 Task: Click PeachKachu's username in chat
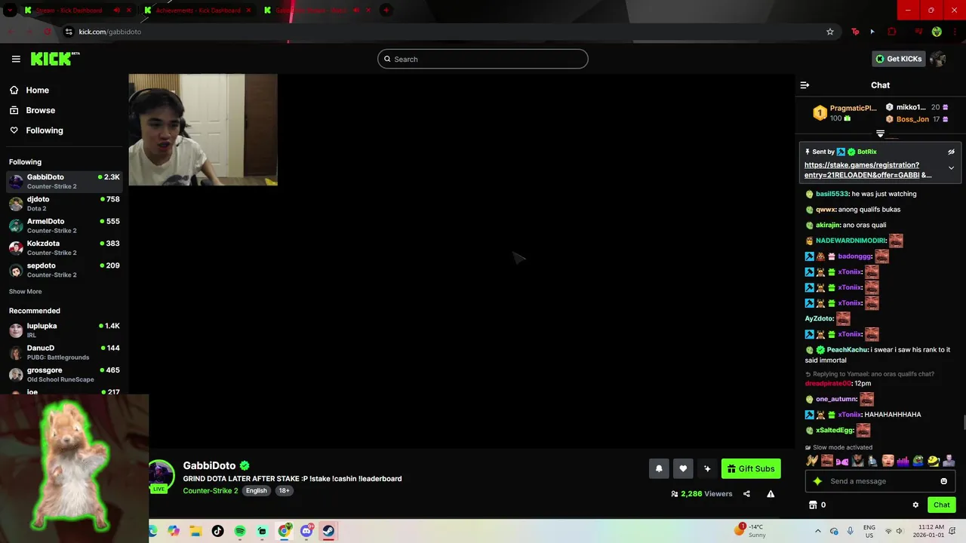[847, 350]
